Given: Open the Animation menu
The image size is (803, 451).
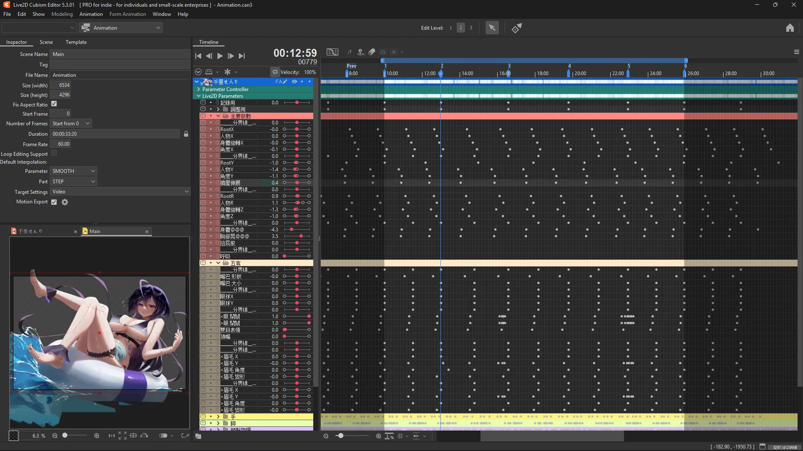Looking at the screenshot, I should tap(91, 14).
